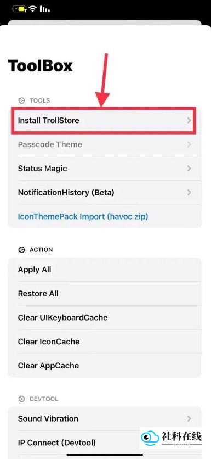Tap the cellular signal bars icon
The height and width of the screenshot is (459, 211).
(44, 9)
